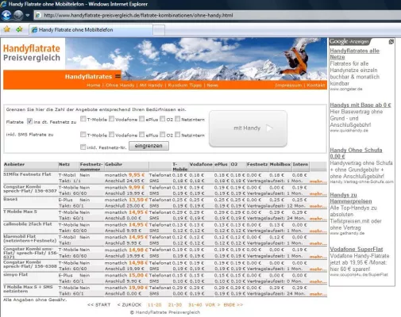Enable SMS Flatrate Netzintern checkbox
401x317 pixels.
pos(177,135)
